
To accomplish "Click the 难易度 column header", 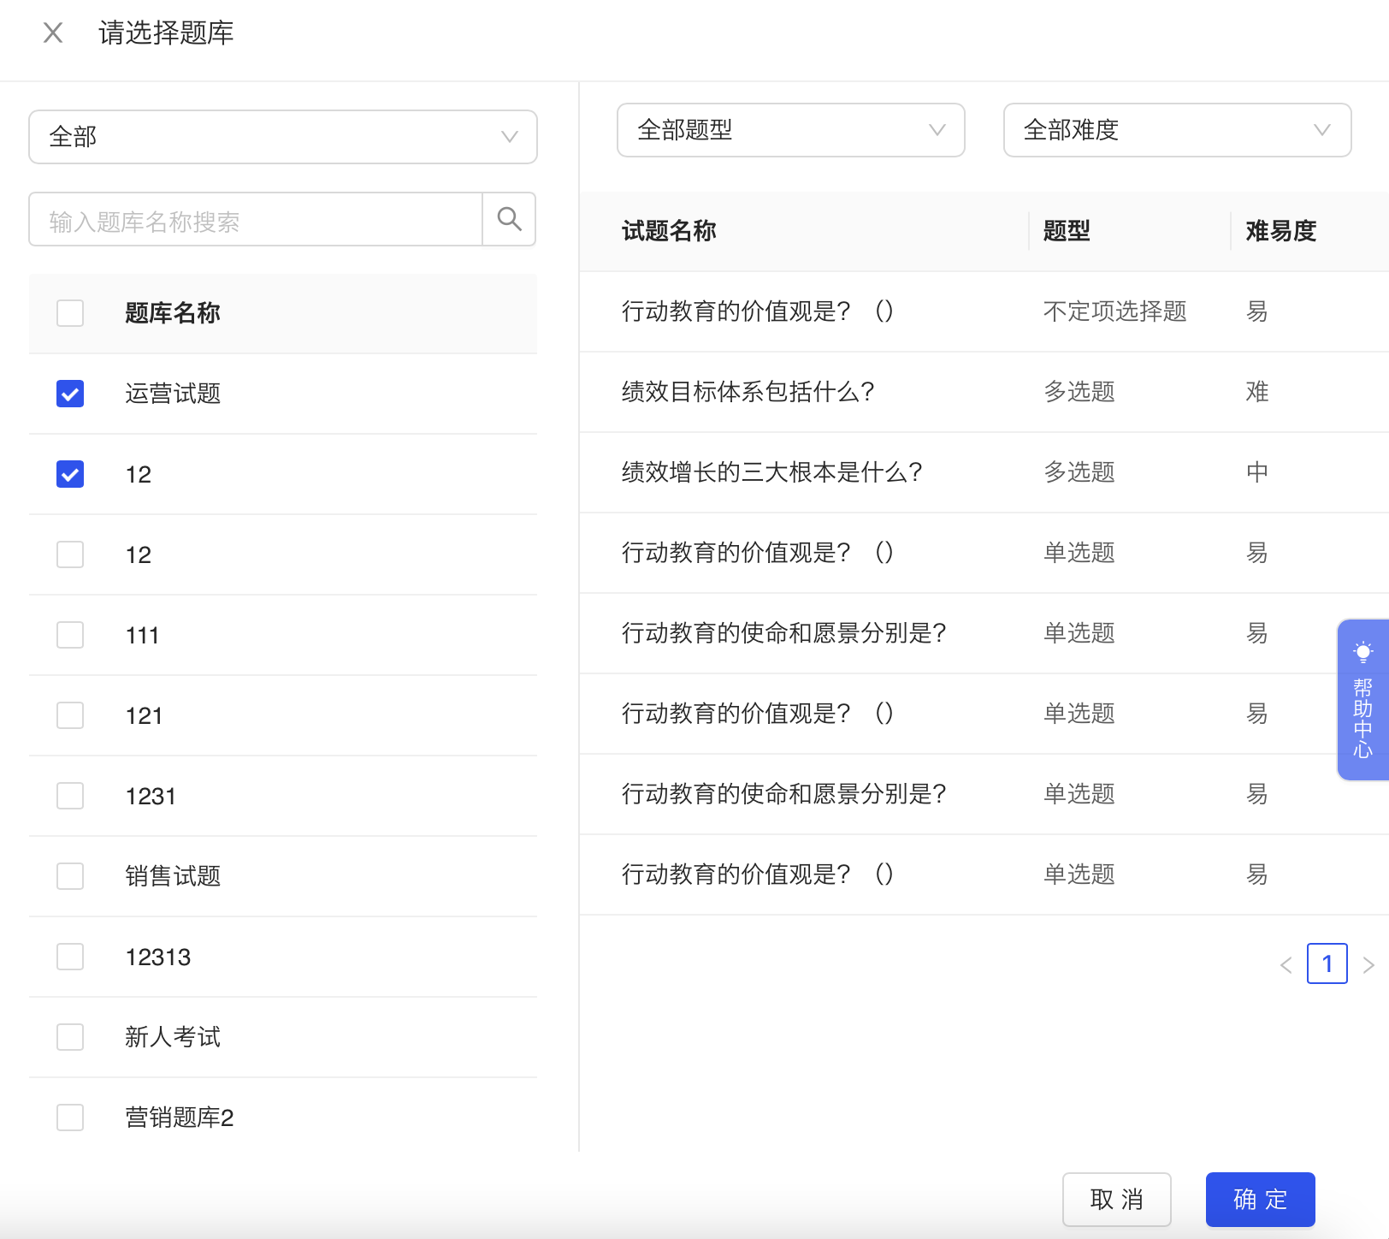I will pos(1280,231).
